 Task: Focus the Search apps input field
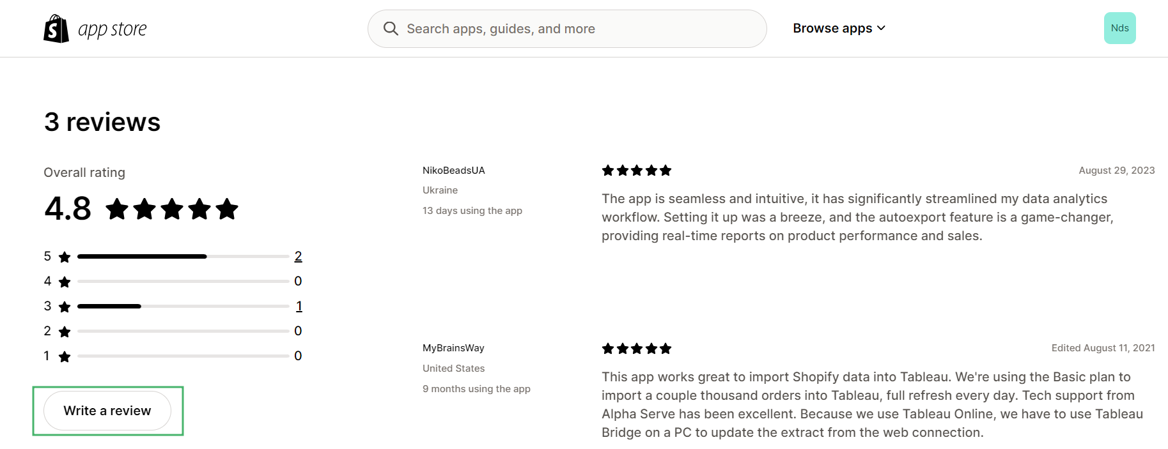(x=575, y=29)
